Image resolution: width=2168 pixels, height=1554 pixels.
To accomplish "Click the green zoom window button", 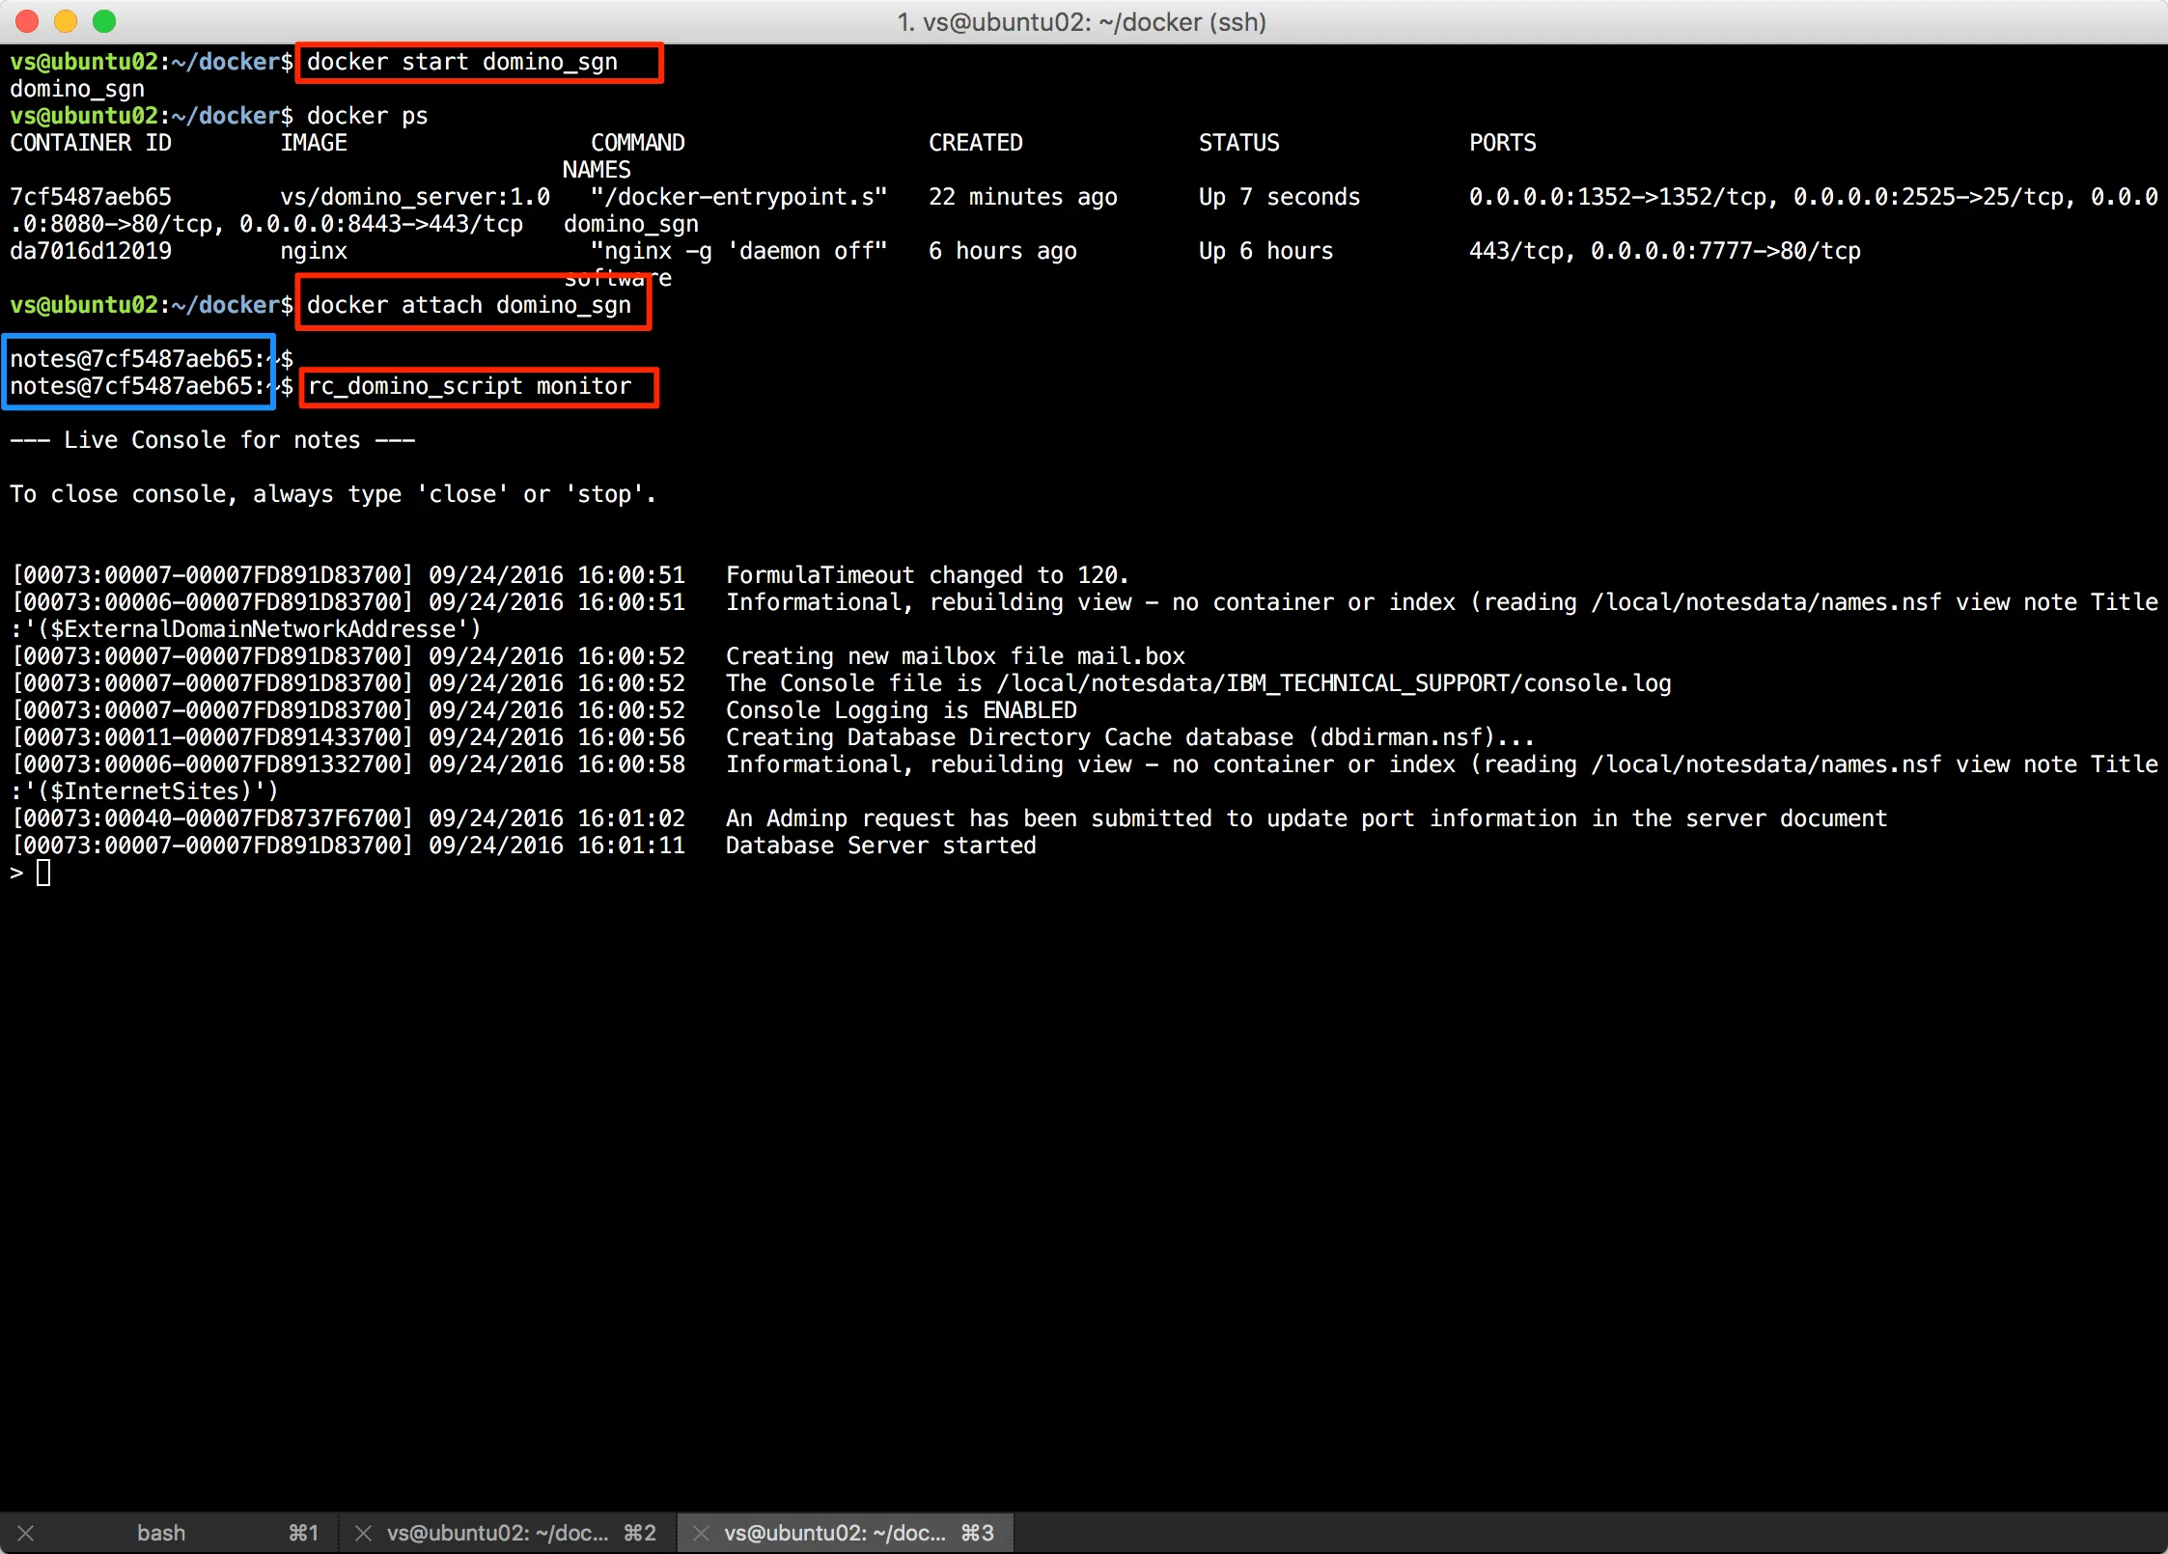I will (104, 21).
